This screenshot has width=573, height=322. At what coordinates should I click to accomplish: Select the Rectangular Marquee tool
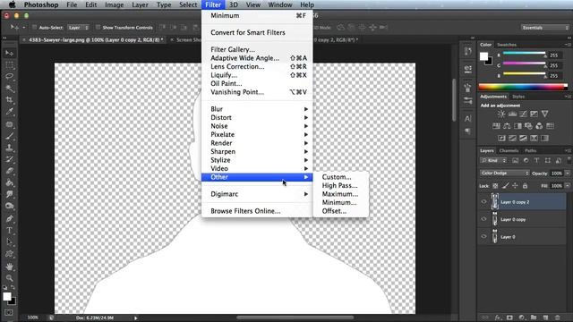(x=10, y=65)
